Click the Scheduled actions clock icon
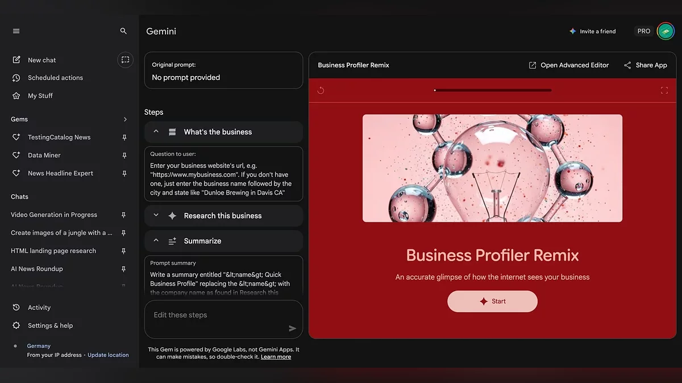682x383 pixels. coord(16,78)
